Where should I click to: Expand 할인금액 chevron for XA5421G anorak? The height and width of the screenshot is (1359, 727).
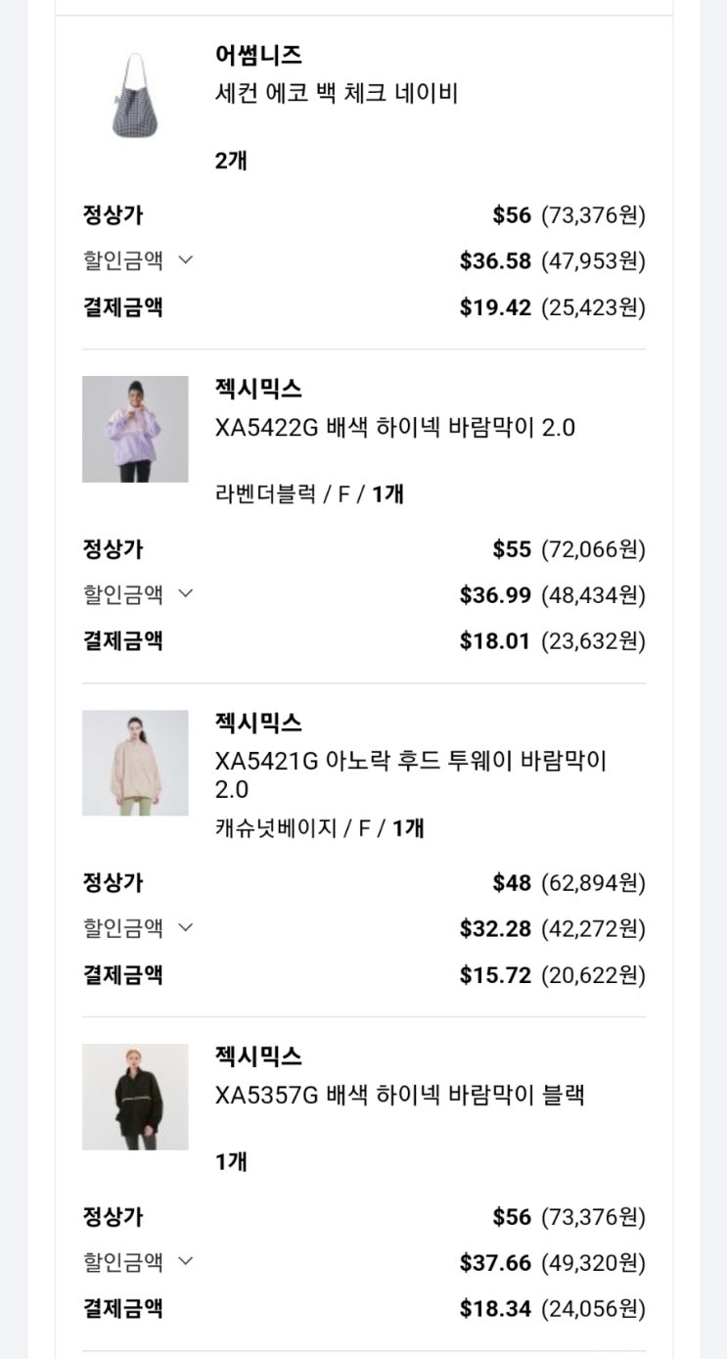(x=186, y=928)
